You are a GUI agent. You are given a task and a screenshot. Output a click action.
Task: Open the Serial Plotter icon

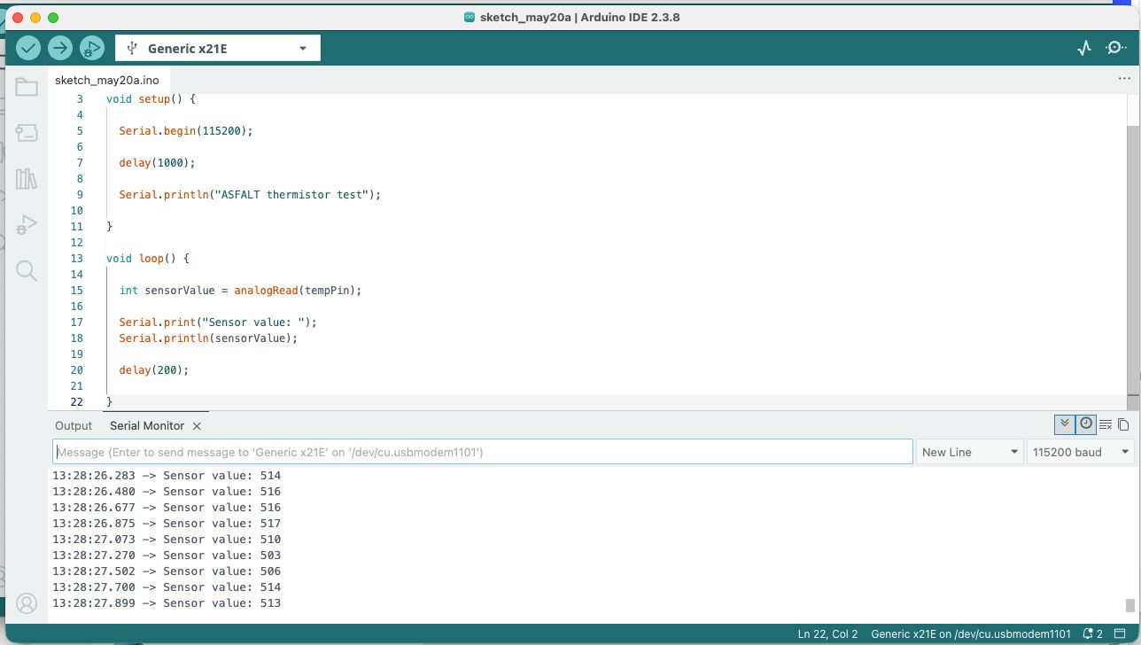click(x=1084, y=48)
